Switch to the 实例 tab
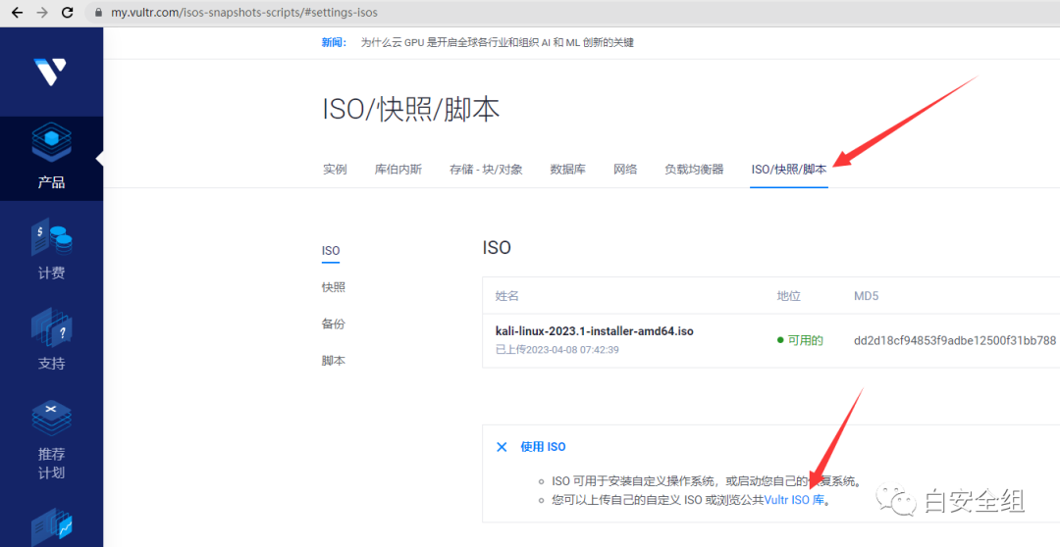The width and height of the screenshot is (1060, 547). pos(335,170)
